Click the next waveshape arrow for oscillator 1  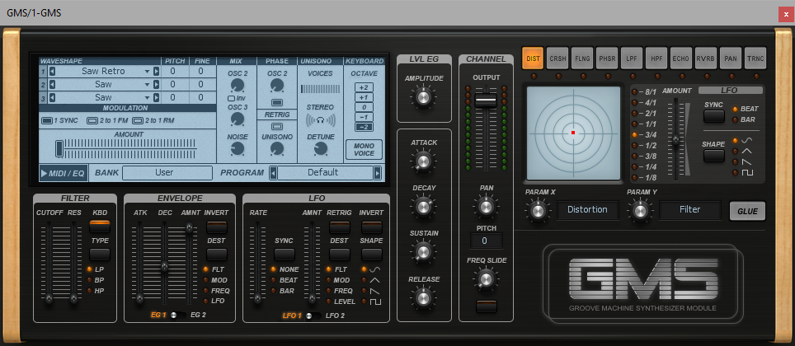tap(156, 72)
